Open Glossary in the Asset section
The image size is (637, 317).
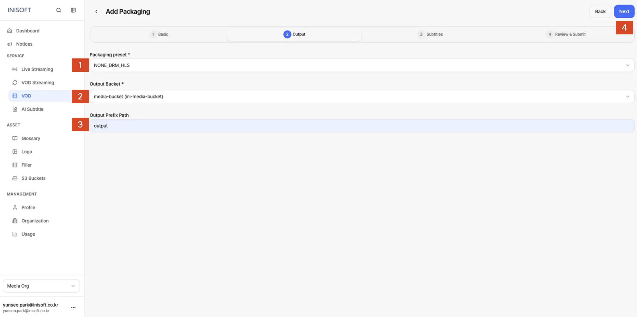[x=31, y=138]
